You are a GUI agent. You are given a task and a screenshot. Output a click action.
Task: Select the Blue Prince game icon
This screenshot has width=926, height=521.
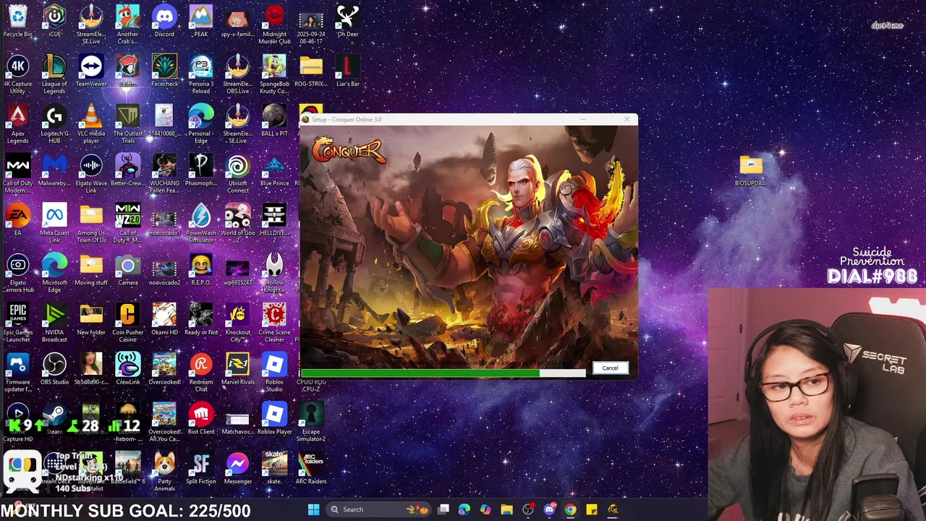[274, 170]
